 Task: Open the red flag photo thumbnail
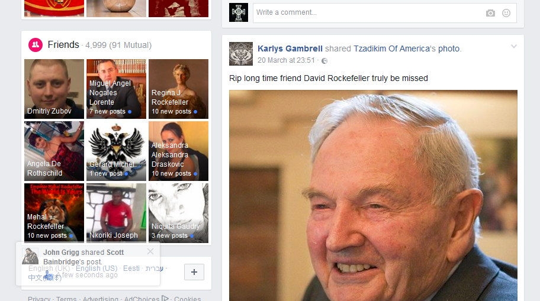point(54,8)
